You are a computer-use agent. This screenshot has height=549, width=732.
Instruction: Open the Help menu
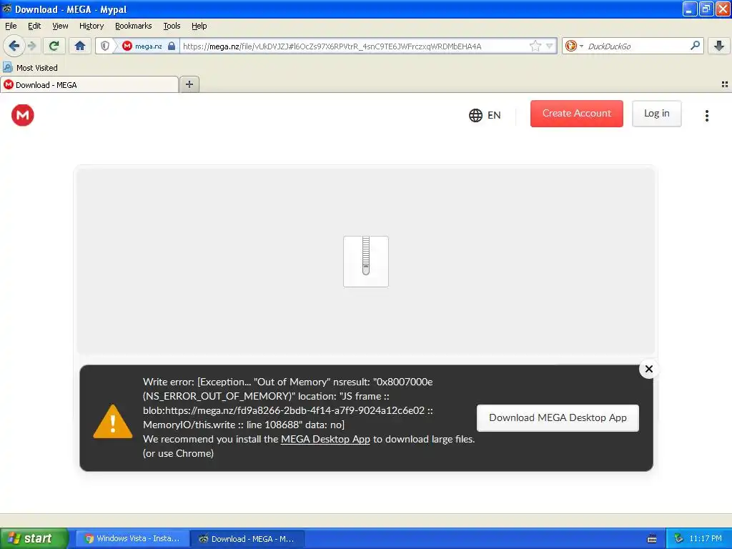point(199,26)
